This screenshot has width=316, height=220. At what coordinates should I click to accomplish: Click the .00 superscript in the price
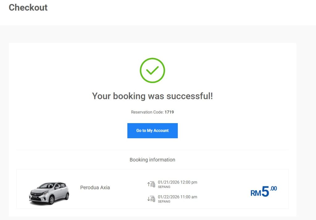tap(273, 189)
